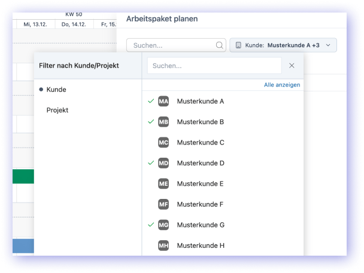The height and width of the screenshot is (273, 364).
Task: Click the green checkmark beside Musterkunde D
Action: coord(151,162)
